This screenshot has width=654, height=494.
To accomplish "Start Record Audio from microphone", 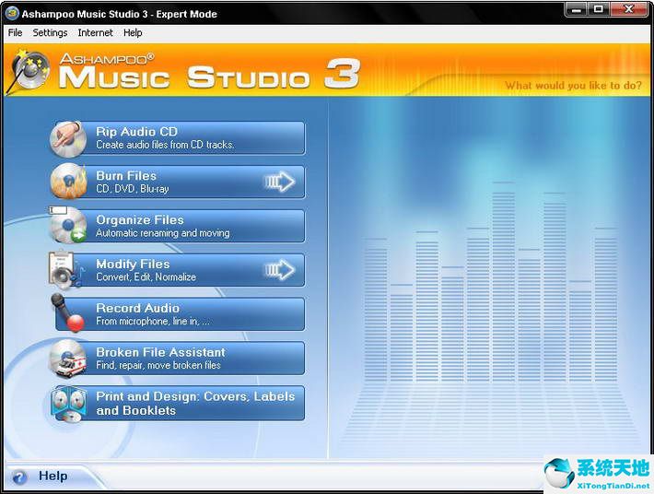I will pyautogui.click(x=180, y=313).
